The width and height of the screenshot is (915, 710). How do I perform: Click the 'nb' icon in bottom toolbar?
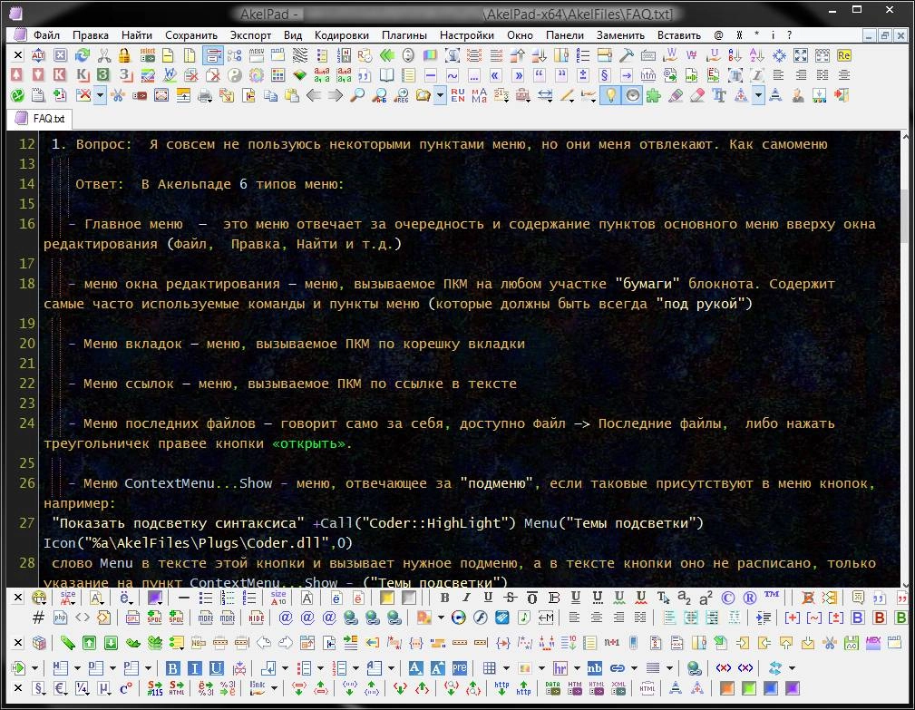[x=594, y=668]
